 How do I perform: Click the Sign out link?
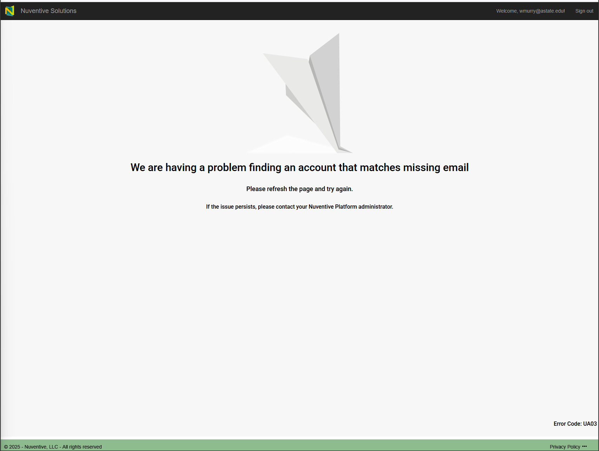tap(584, 11)
